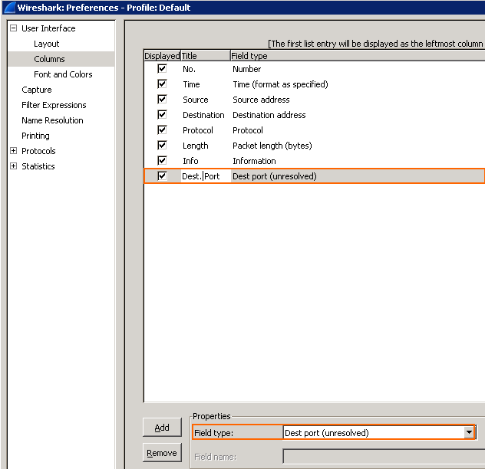
Task: Select the 'No.' title cell
Action: 189,69
